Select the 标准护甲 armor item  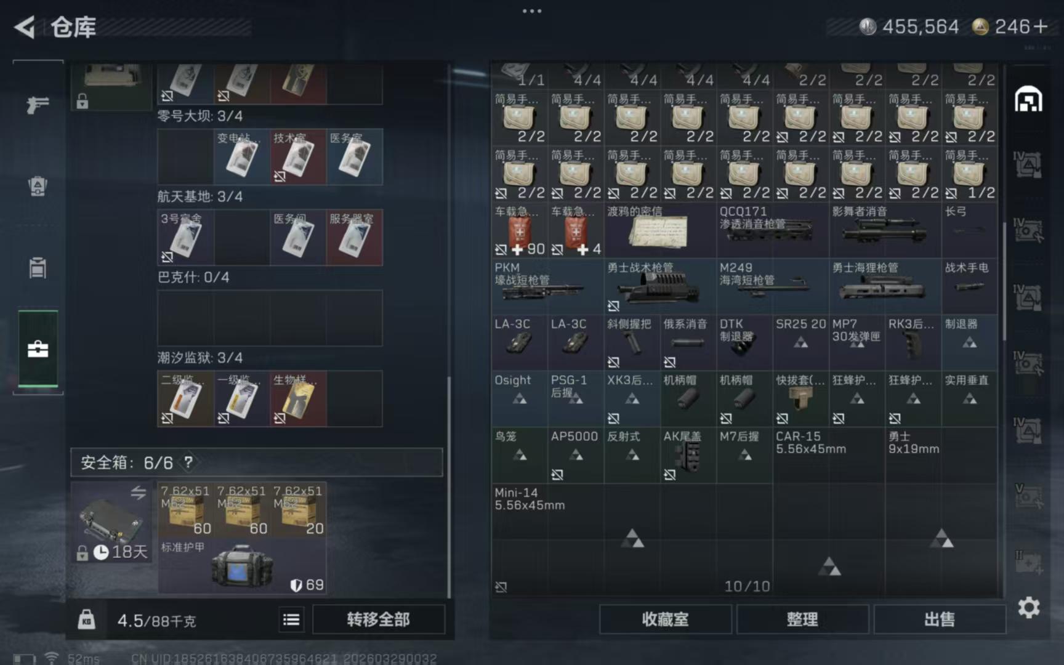coord(241,566)
